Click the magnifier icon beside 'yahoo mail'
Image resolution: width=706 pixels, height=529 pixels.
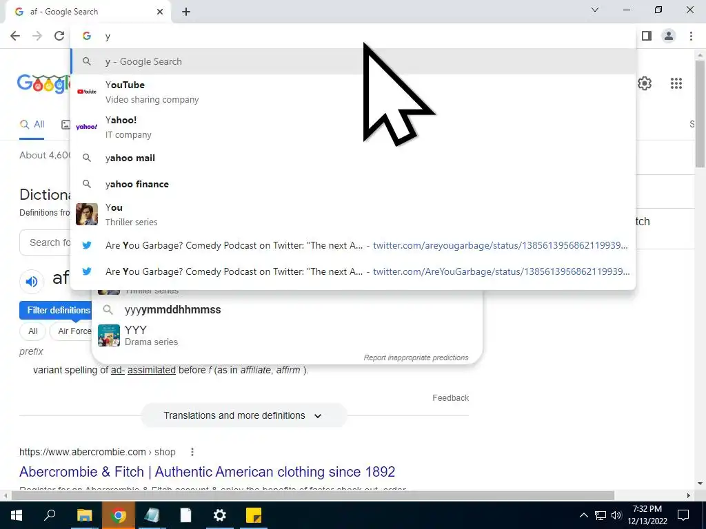[87, 158]
